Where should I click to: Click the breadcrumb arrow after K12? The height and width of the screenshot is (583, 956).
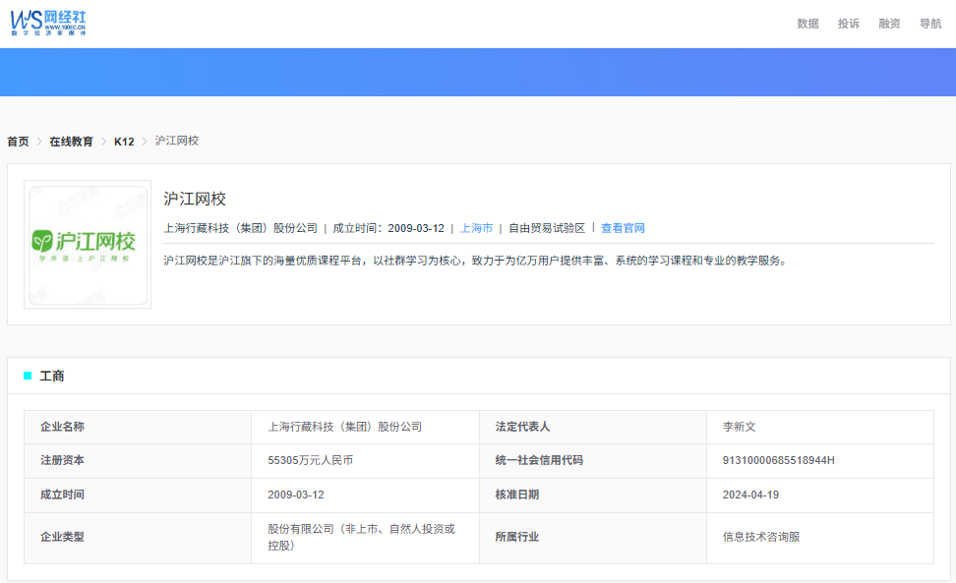click(x=145, y=142)
